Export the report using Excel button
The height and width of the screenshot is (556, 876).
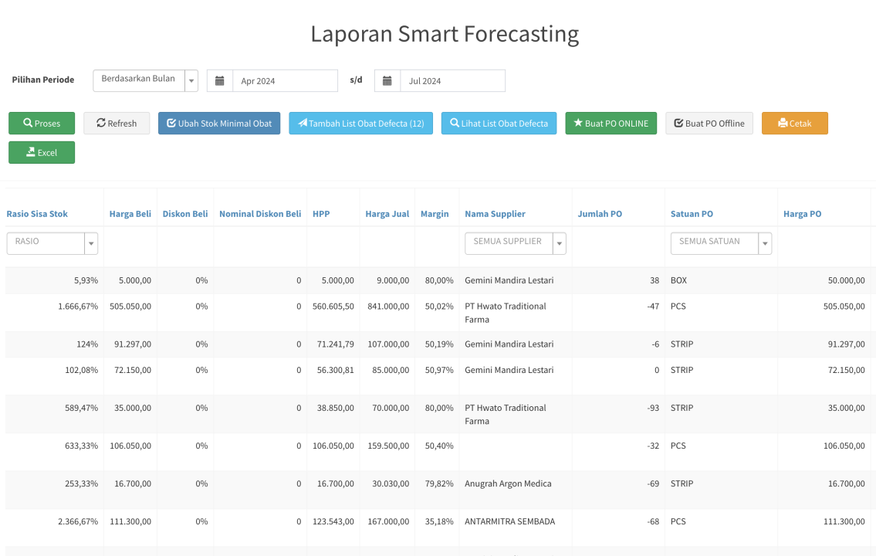pos(42,153)
